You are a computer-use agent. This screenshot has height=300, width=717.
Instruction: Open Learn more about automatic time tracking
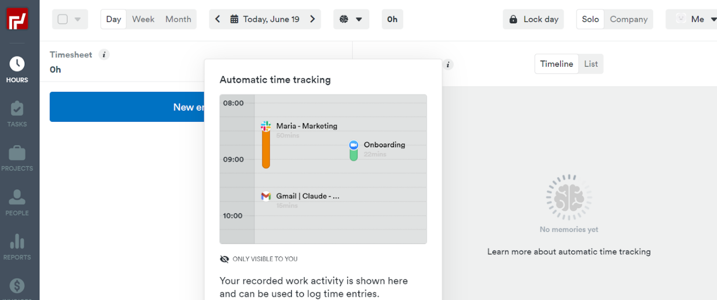click(x=569, y=251)
